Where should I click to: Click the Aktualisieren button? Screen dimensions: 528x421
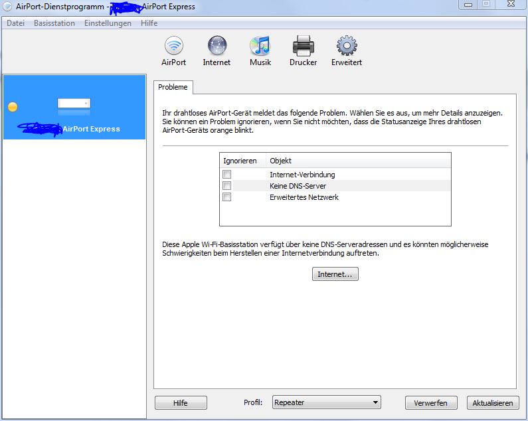point(493,403)
